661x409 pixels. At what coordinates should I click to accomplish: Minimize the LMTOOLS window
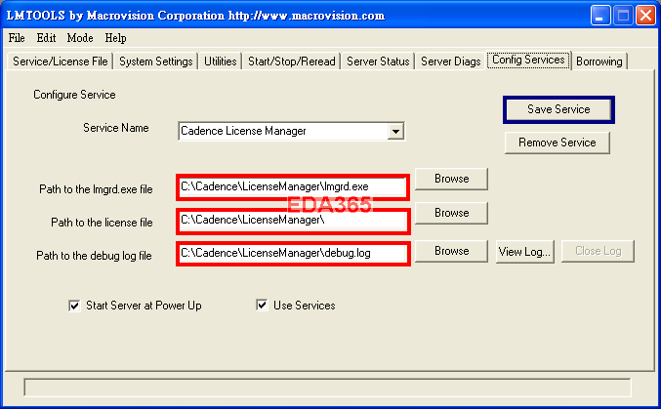[x=599, y=16]
